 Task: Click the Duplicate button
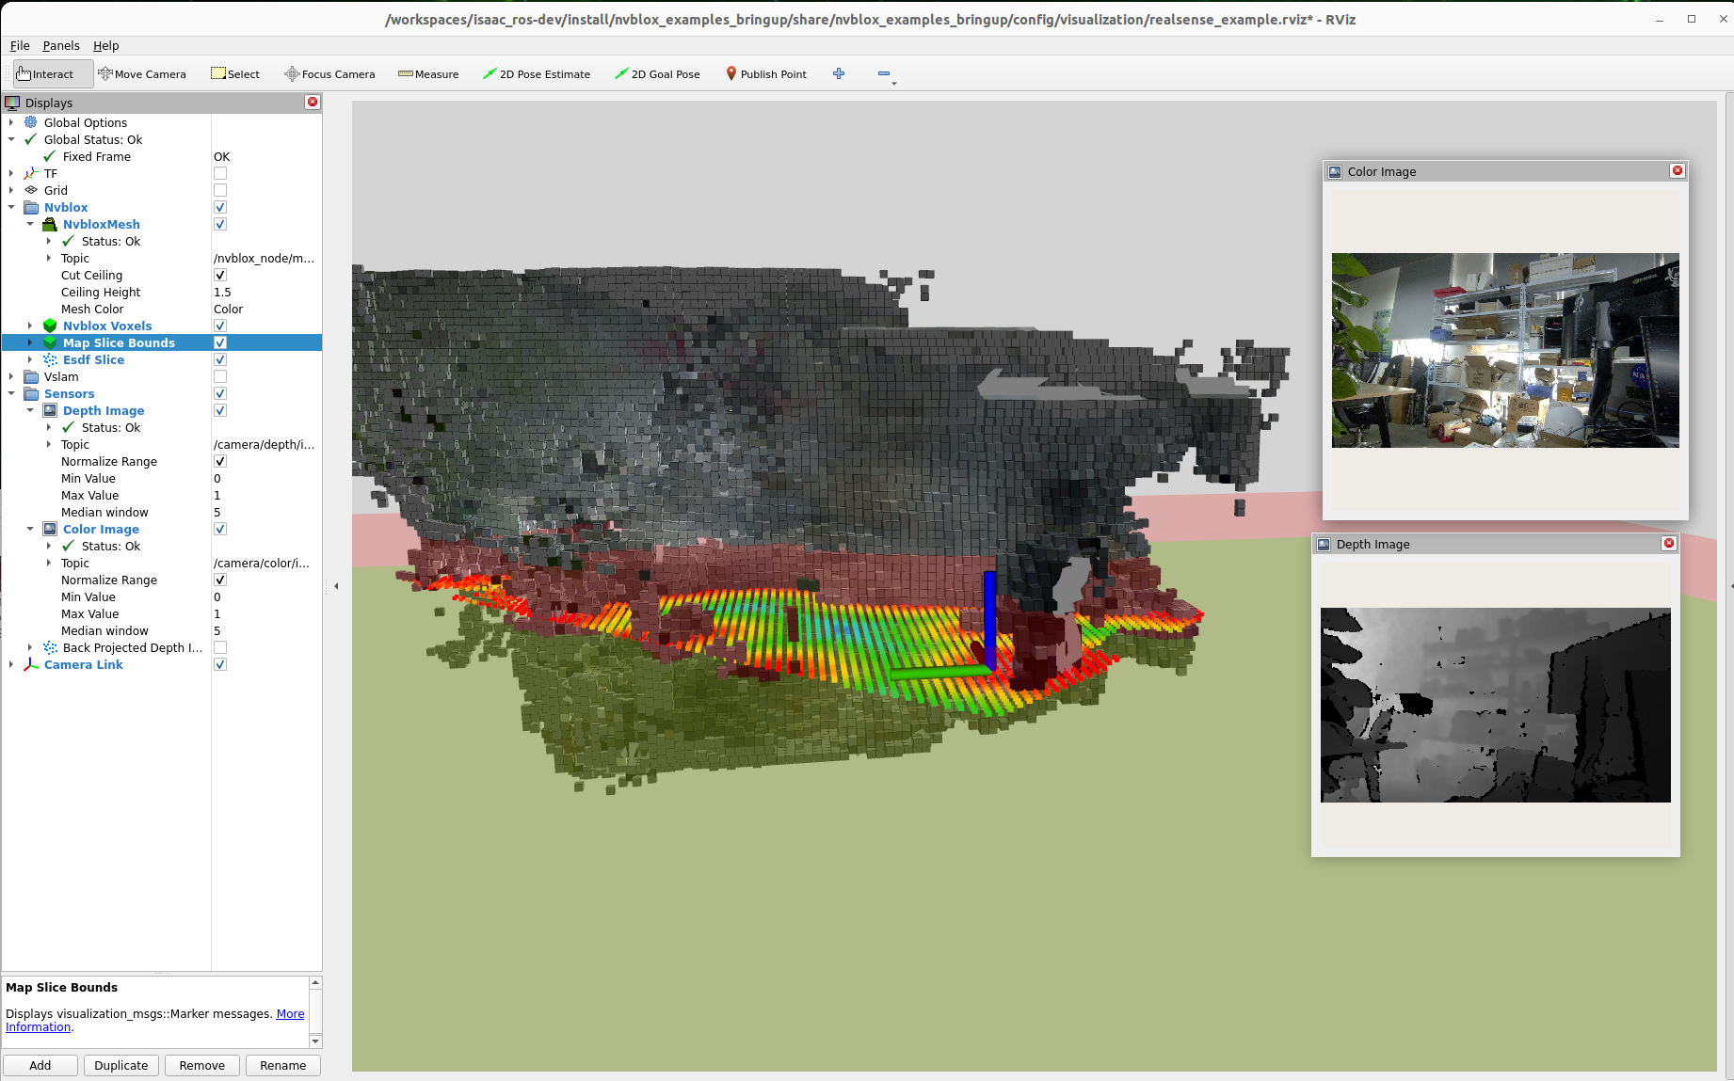point(121,1065)
